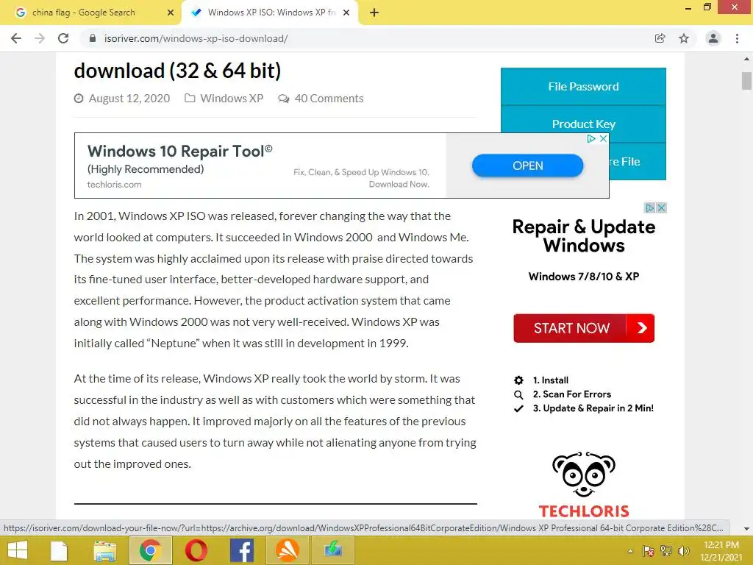
Task: Open the Windows XP category link
Action: pyautogui.click(x=232, y=99)
